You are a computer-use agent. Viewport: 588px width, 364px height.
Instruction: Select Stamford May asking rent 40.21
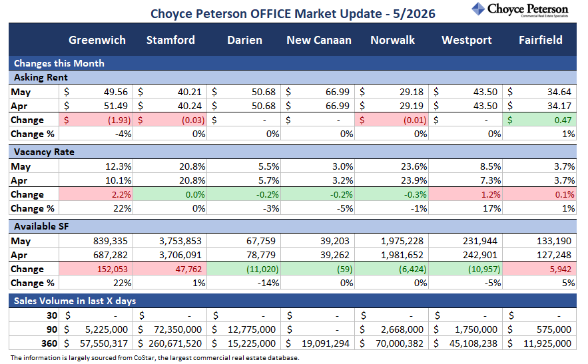(190, 92)
